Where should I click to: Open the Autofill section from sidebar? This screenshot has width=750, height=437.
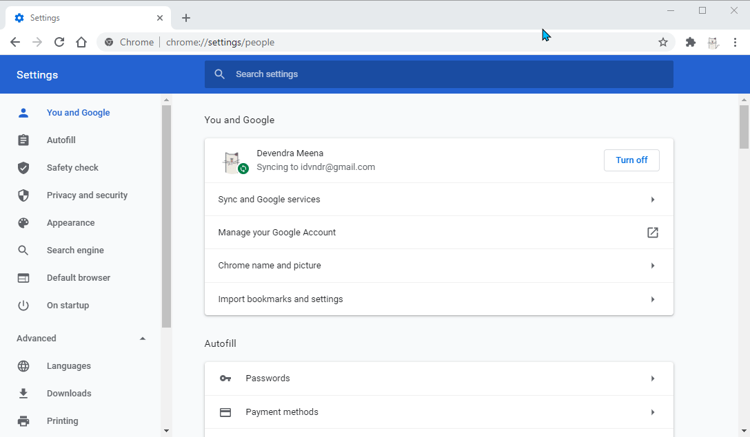pyautogui.click(x=61, y=140)
